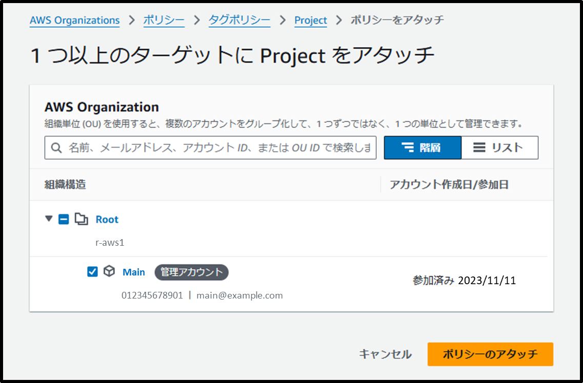Screen dimensions: 583x383
Task: Click the search field for accounts and OUs
Action: pyautogui.click(x=210, y=147)
